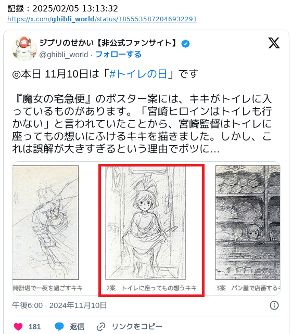Image resolution: width=292 pixels, height=334 pixels.
Task: Like the tweet with heart icon
Action: click(18, 326)
